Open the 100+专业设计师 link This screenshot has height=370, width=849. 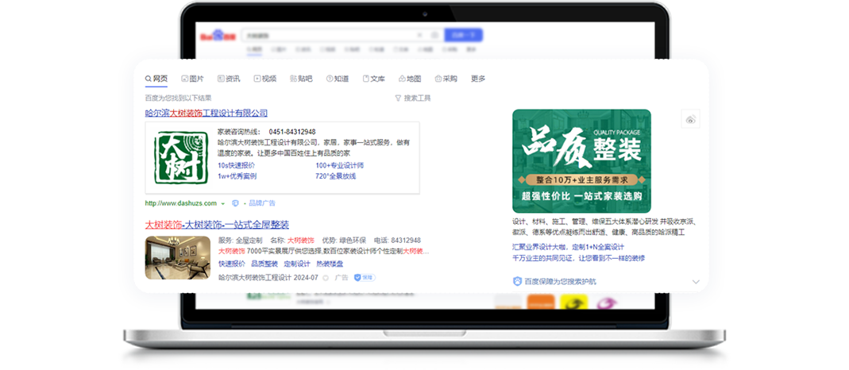[x=339, y=165]
